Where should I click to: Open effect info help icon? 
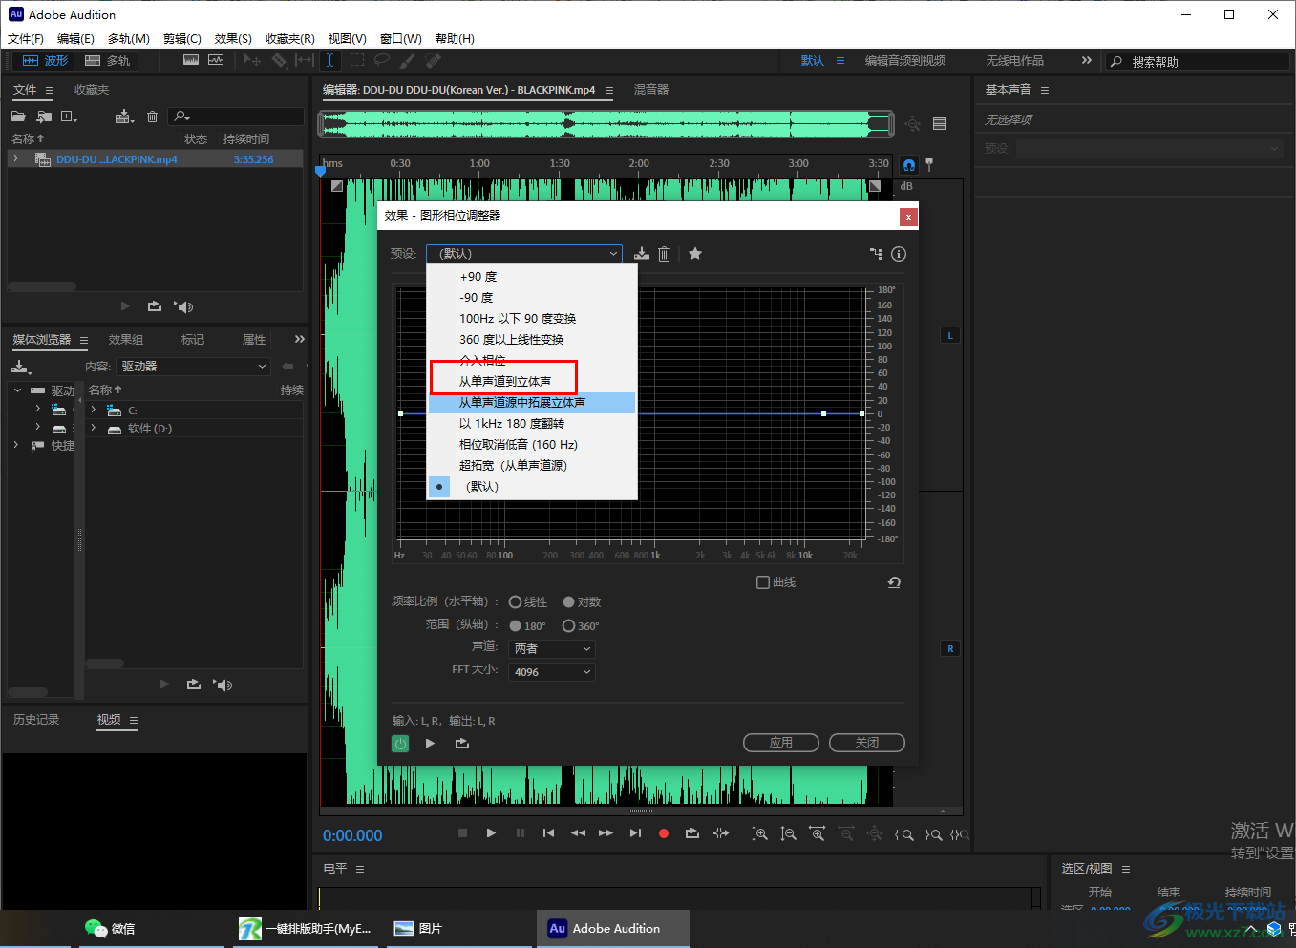(x=899, y=254)
